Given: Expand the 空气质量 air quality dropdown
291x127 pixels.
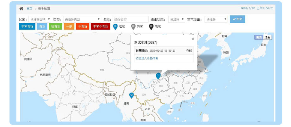Looking at the screenshot, I should (x=216, y=19).
